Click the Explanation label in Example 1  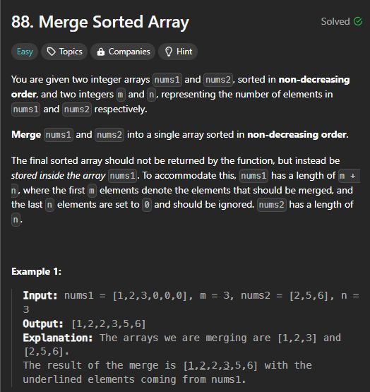58,338
